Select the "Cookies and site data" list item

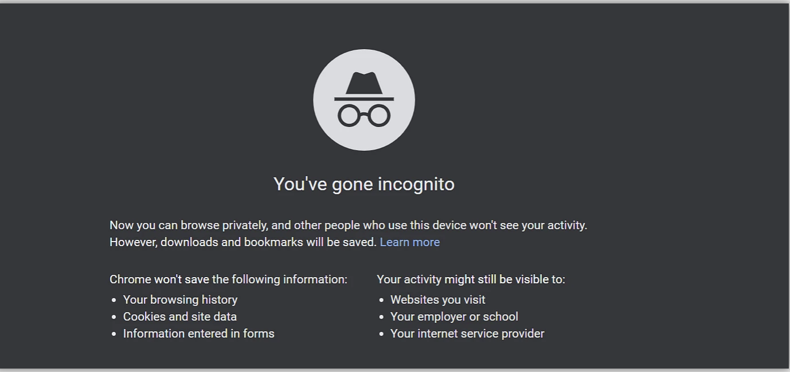[180, 316]
